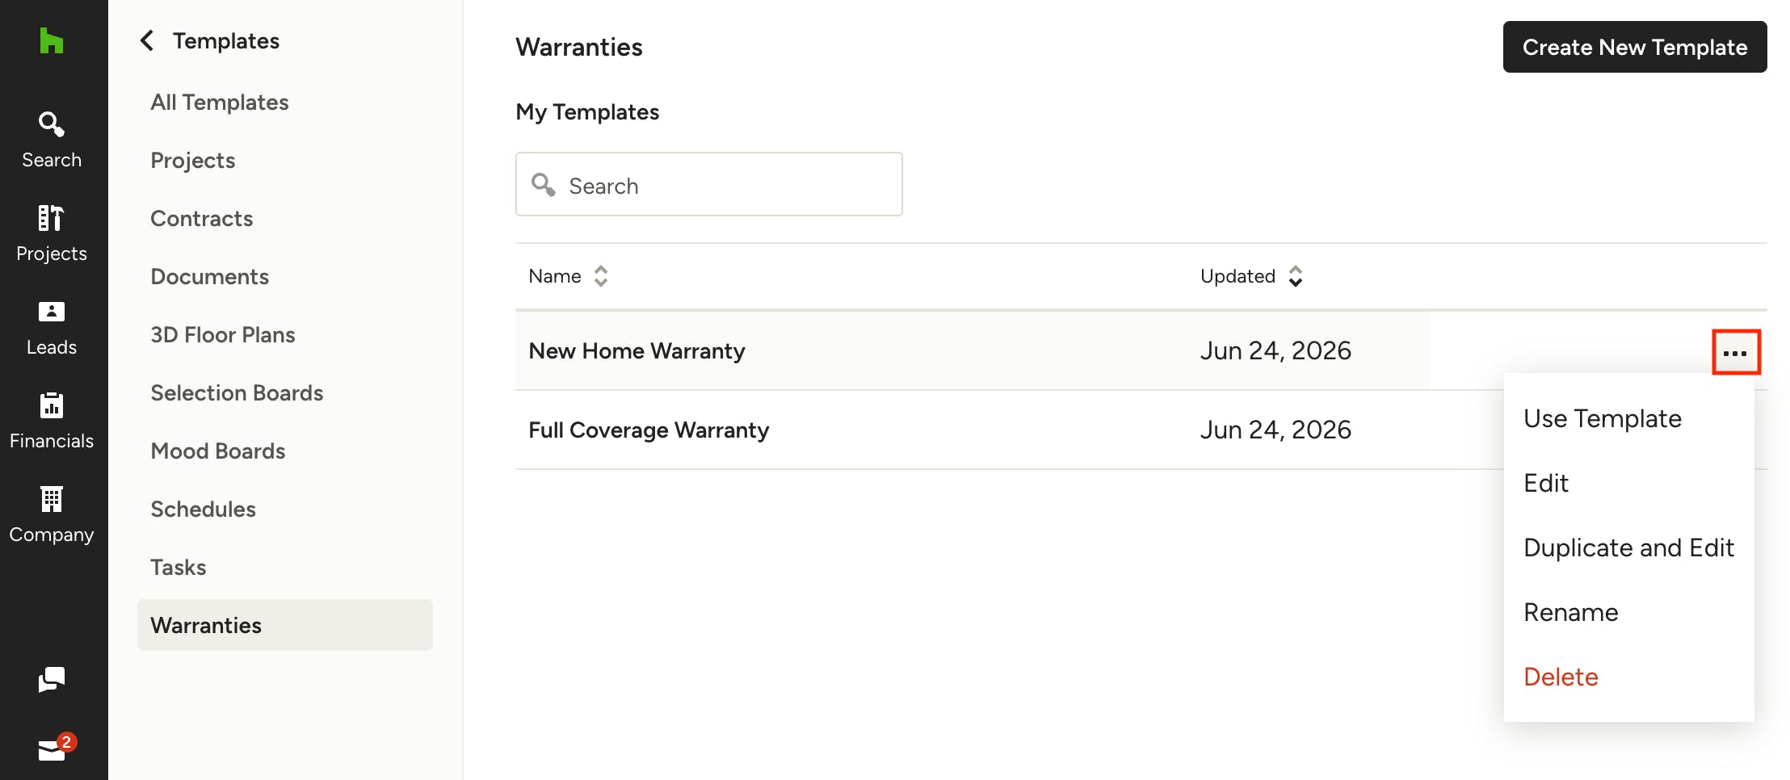This screenshot has height=780, width=1790.
Task: Select Duplicate and Edit option
Action: [x=1628, y=547]
